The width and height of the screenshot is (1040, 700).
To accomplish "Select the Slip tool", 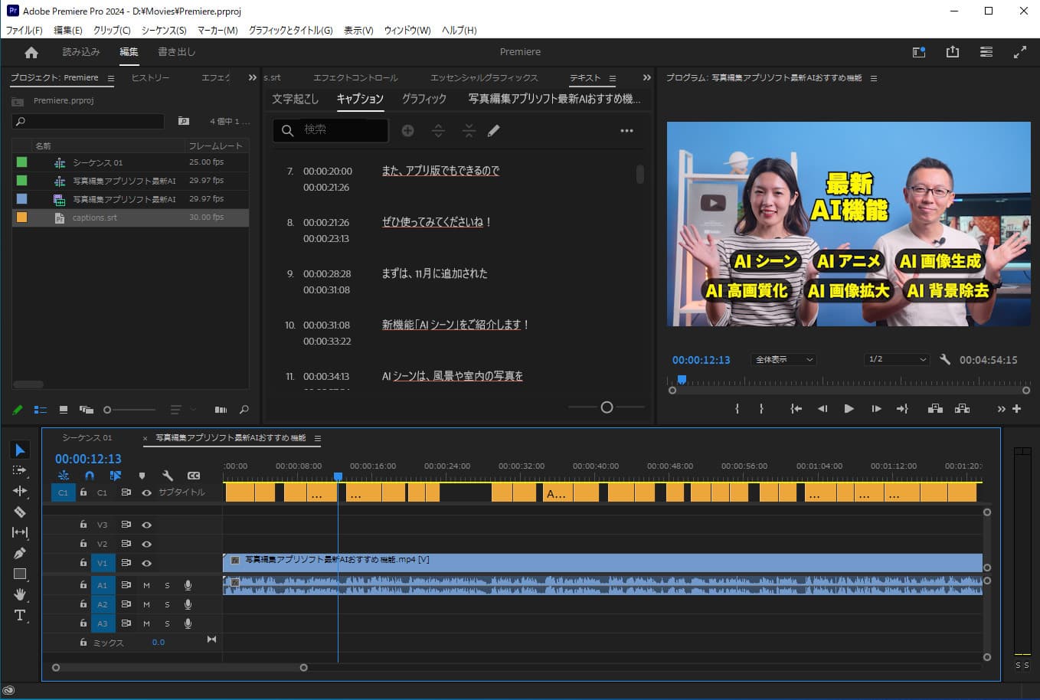I will pyautogui.click(x=20, y=532).
